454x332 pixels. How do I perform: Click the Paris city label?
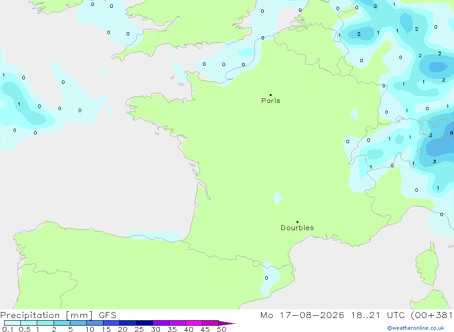(x=271, y=101)
